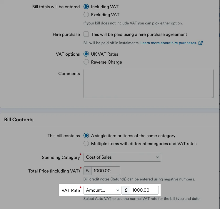Open the external link icon beside hire purchases

click(201, 43)
